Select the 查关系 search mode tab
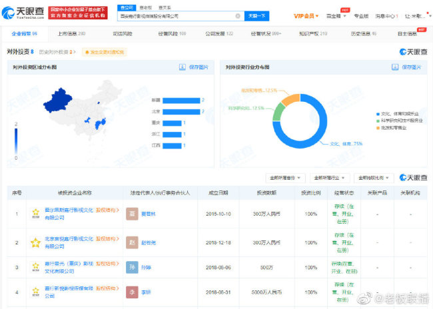Viewport: 433px width, 309px height. (165, 8)
